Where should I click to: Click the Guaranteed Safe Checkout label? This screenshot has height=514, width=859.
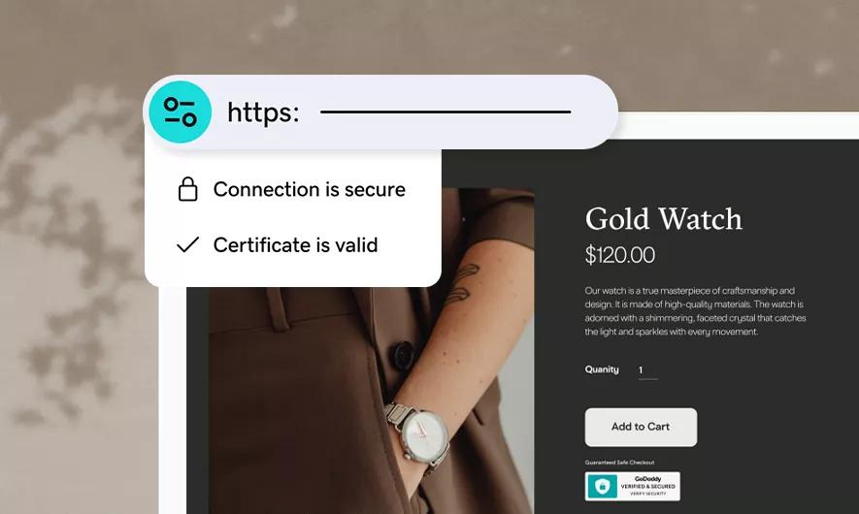(619, 463)
